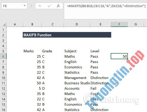Select row 13 header
The height and width of the screenshot is (112, 147).
click(3, 94)
